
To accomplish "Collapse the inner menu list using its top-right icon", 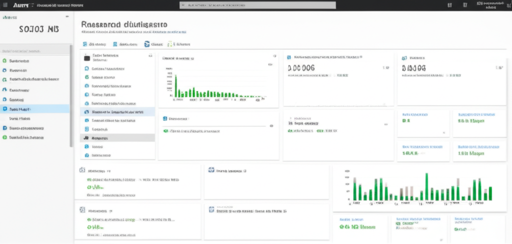I will (x=150, y=56).
